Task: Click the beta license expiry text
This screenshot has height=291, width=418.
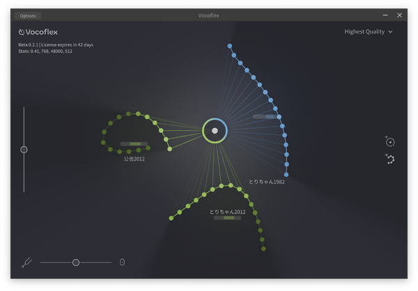Action: 56,45
